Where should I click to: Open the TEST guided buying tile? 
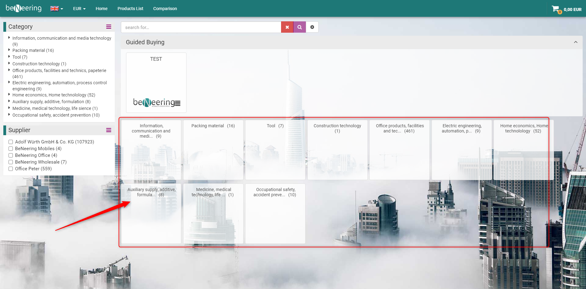coord(156,82)
